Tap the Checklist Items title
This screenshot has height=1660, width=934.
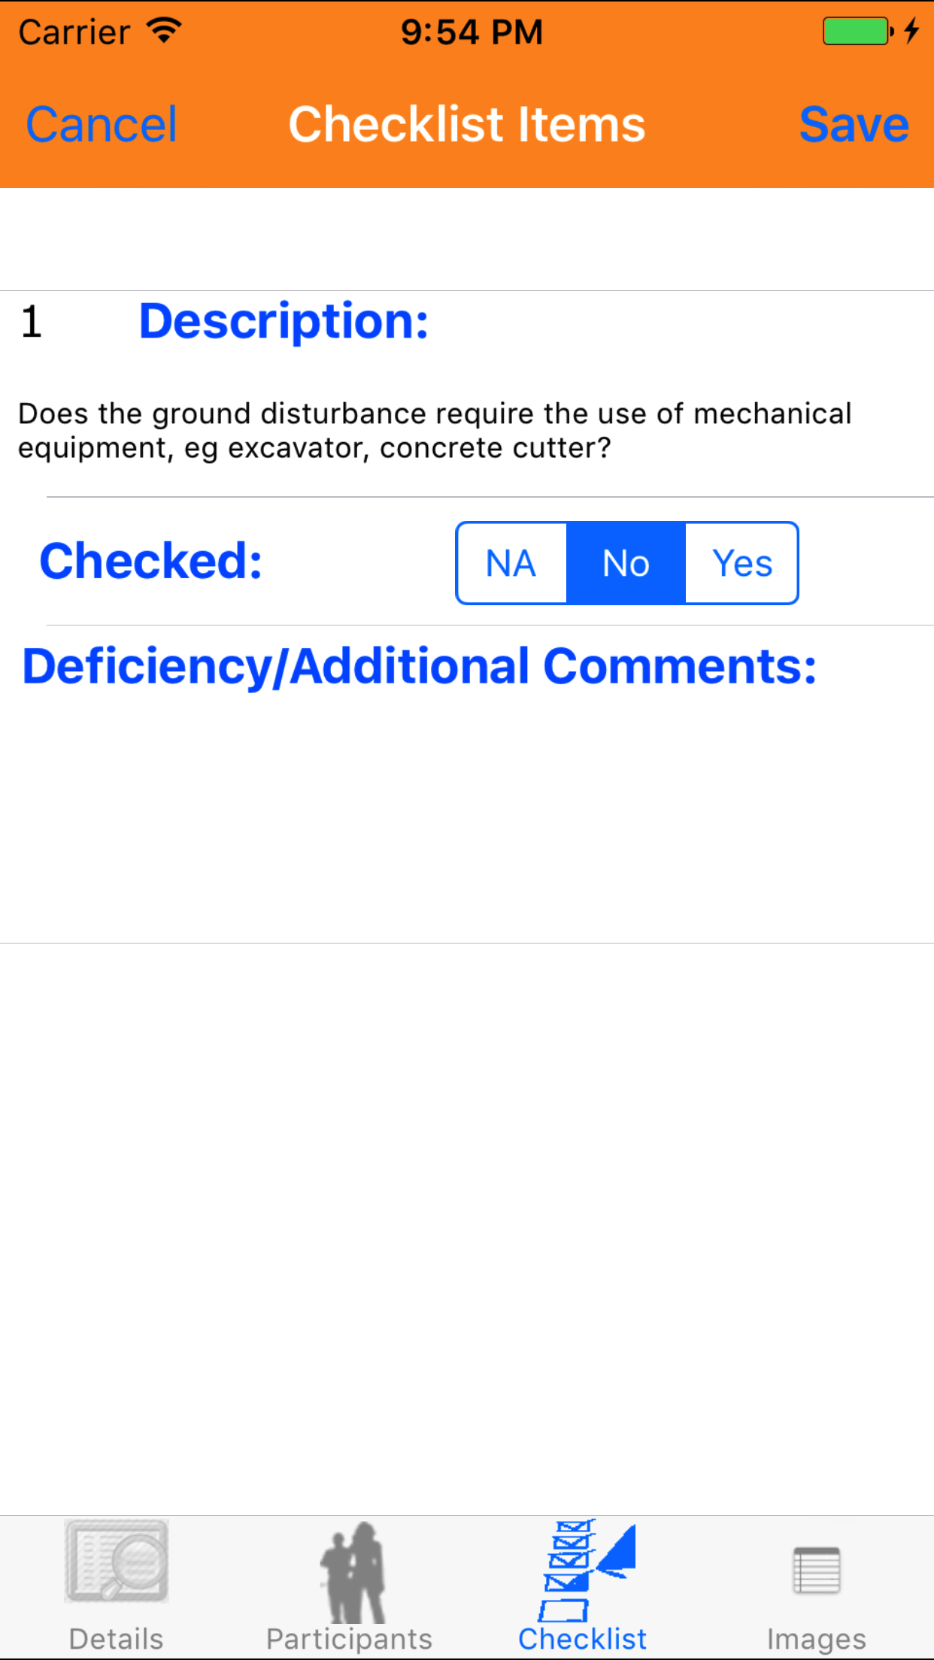point(467,125)
